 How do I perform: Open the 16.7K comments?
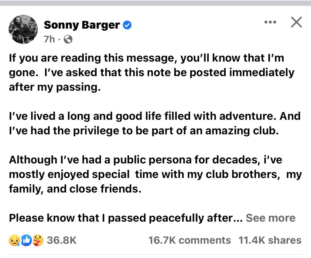[x=190, y=240]
